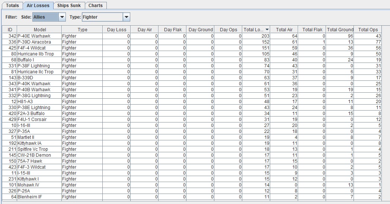Sort by the Day Ops column header

point(228,30)
